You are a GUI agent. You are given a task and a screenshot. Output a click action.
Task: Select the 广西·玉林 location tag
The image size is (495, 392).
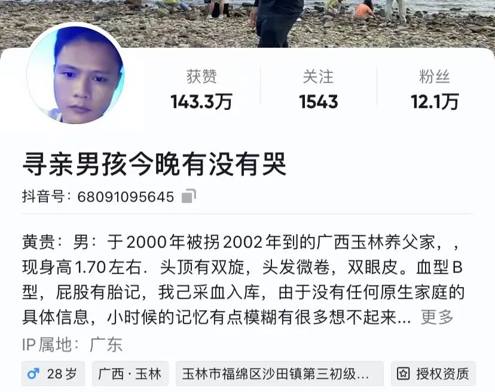click(x=130, y=374)
